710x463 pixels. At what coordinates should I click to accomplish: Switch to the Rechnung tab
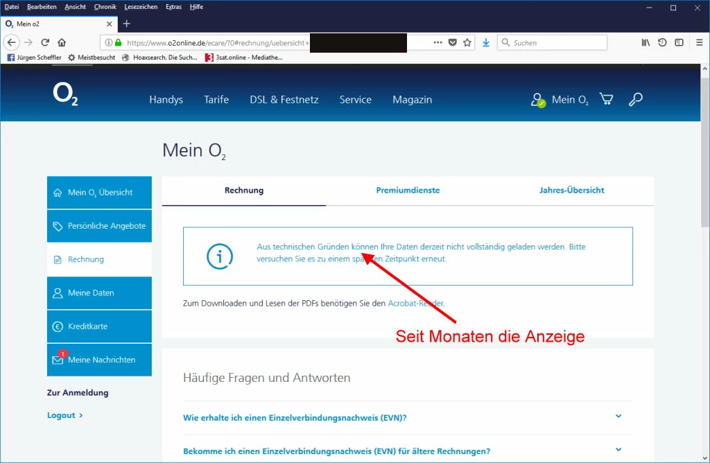tap(244, 191)
